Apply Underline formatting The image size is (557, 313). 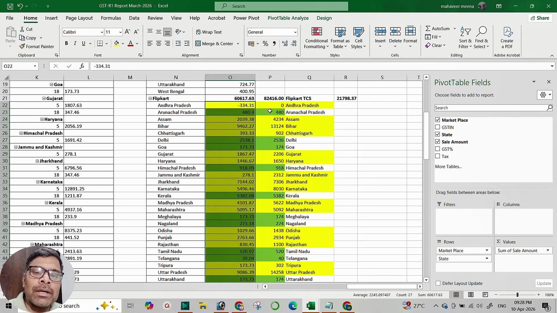click(x=84, y=43)
